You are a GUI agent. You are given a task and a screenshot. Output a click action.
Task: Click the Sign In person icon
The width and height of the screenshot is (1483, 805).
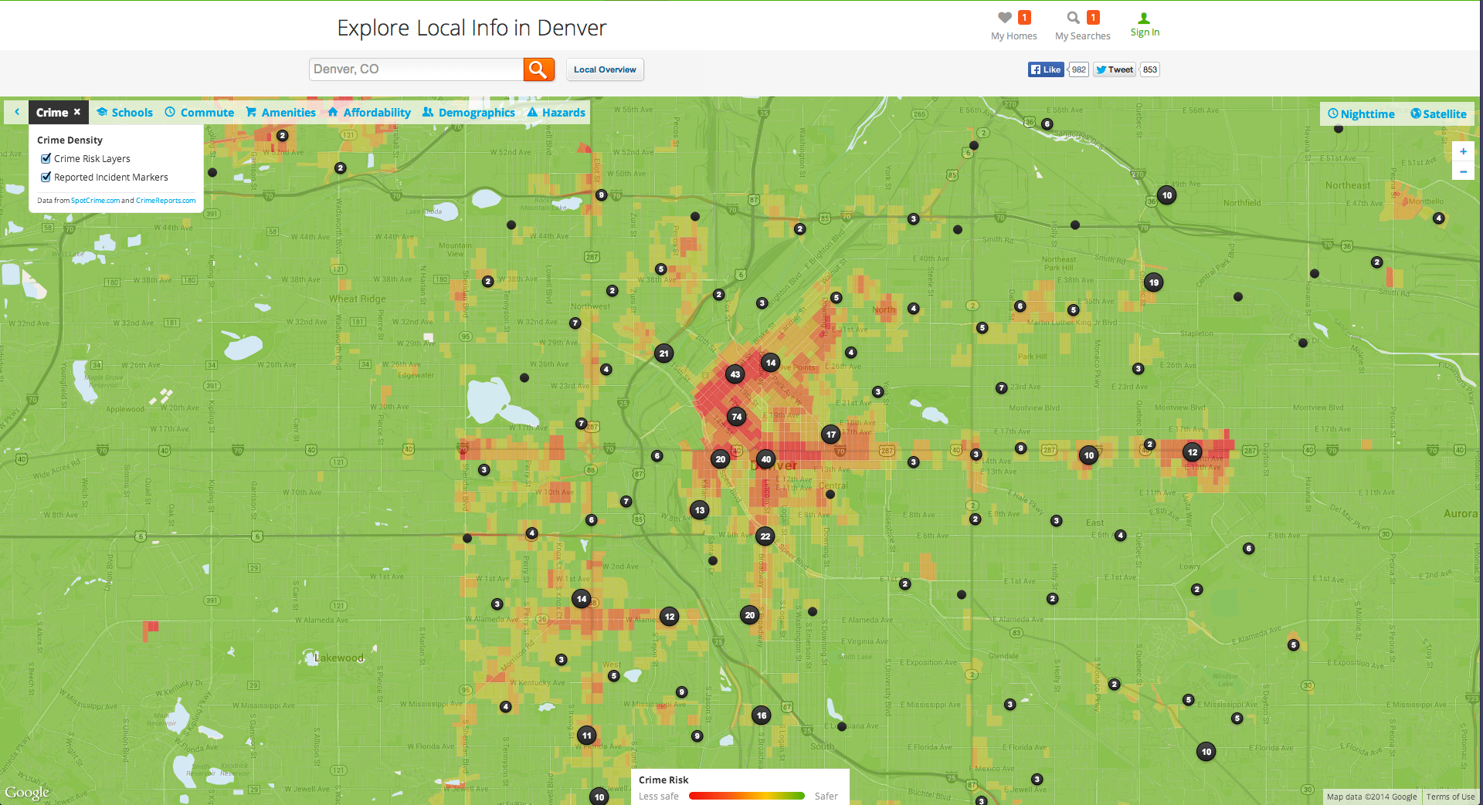pyautogui.click(x=1144, y=19)
